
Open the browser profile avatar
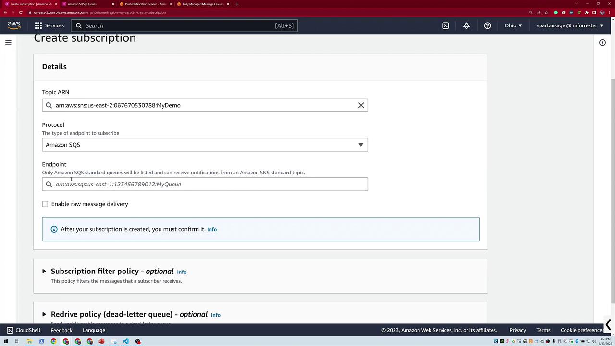pos(602,12)
